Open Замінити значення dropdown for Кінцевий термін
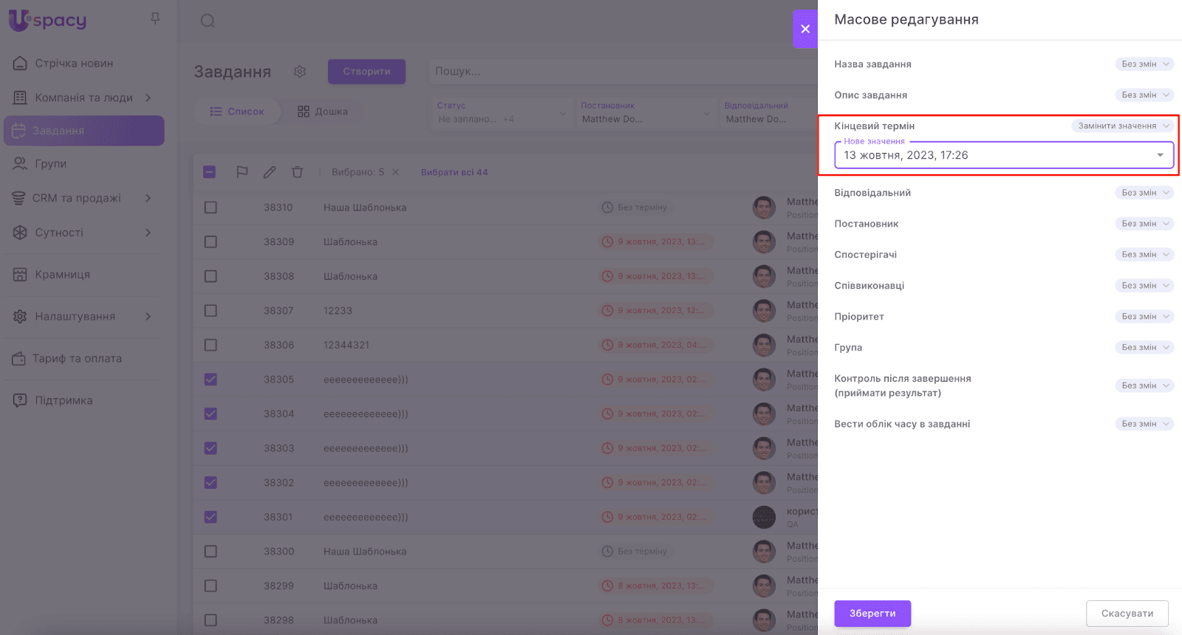 pos(1123,126)
